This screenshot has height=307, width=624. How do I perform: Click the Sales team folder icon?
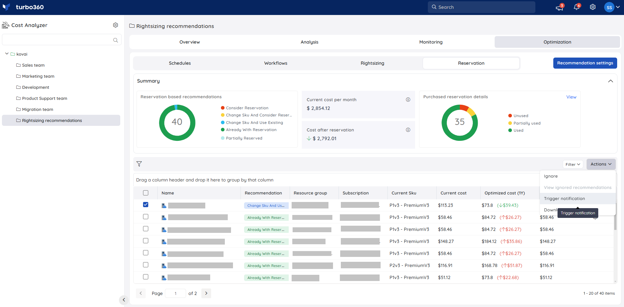click(x=18, y=65)
